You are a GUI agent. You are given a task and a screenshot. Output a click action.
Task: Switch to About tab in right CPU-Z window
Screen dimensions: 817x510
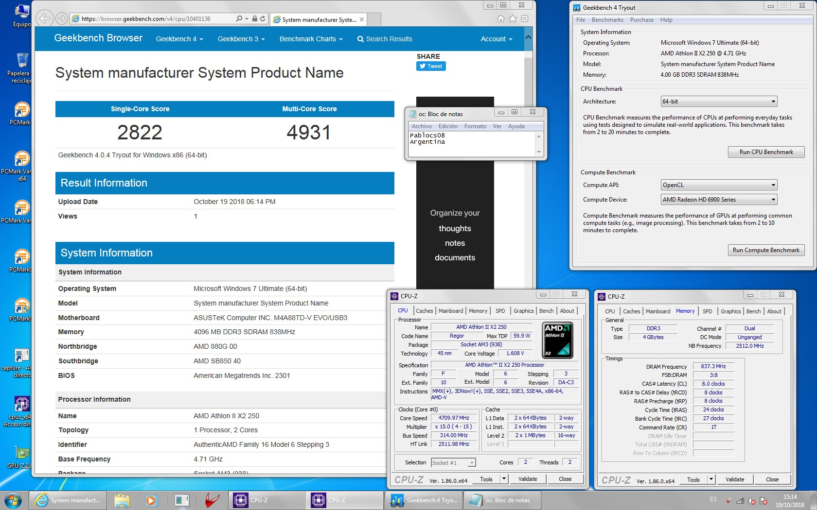coord(774,311)
